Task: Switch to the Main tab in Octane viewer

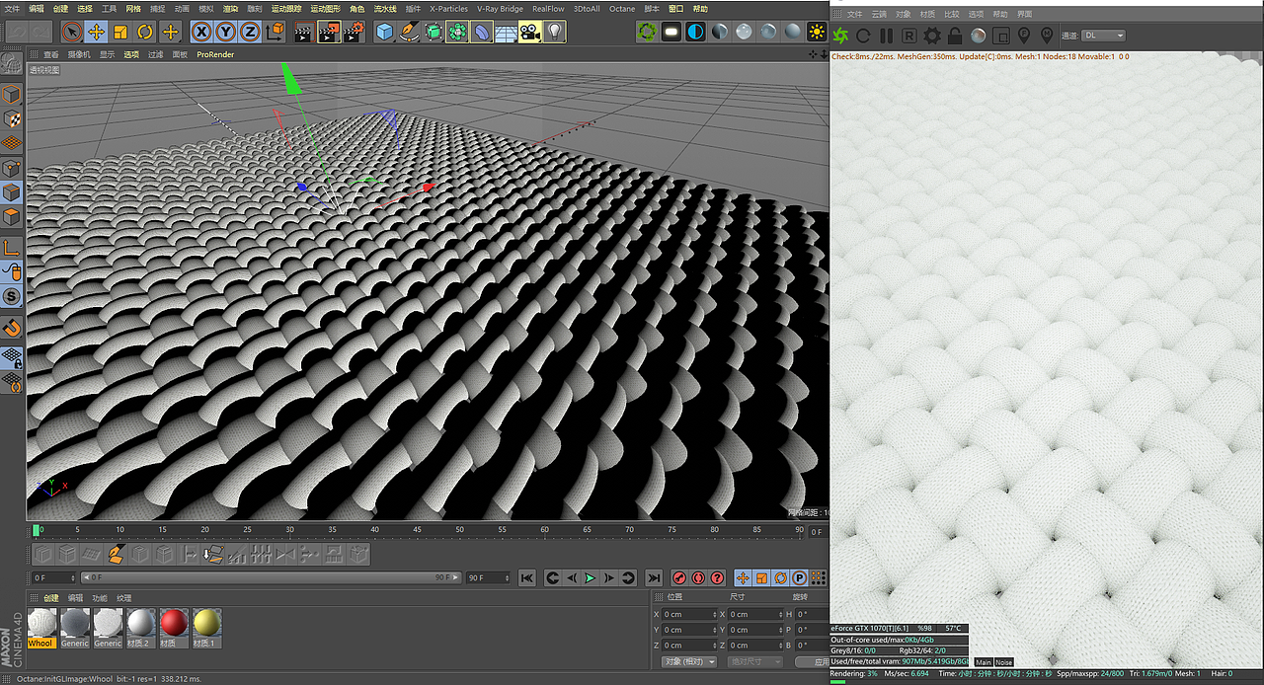Action: 983,662
